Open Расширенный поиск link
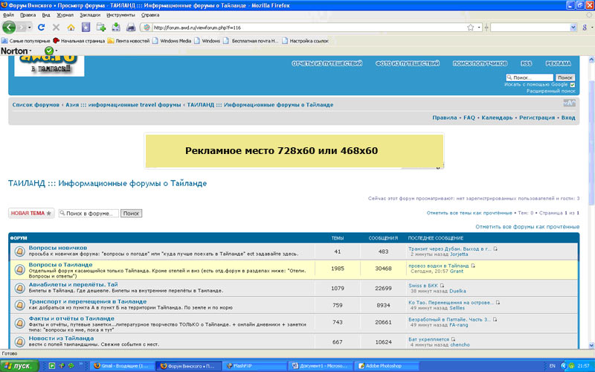Image resolution: width=595 pixels, height=372 pixels. coord(550,91)
